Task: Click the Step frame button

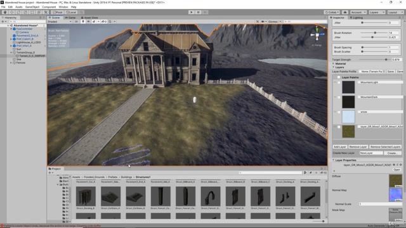Action: [x=205, y=12]
